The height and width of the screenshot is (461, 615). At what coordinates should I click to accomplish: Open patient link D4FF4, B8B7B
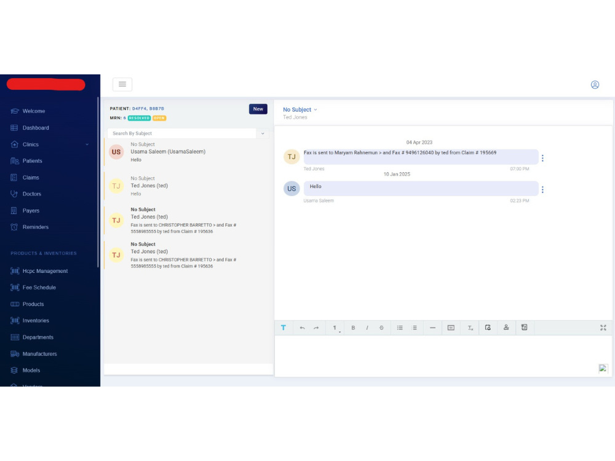tap(148, 109)
